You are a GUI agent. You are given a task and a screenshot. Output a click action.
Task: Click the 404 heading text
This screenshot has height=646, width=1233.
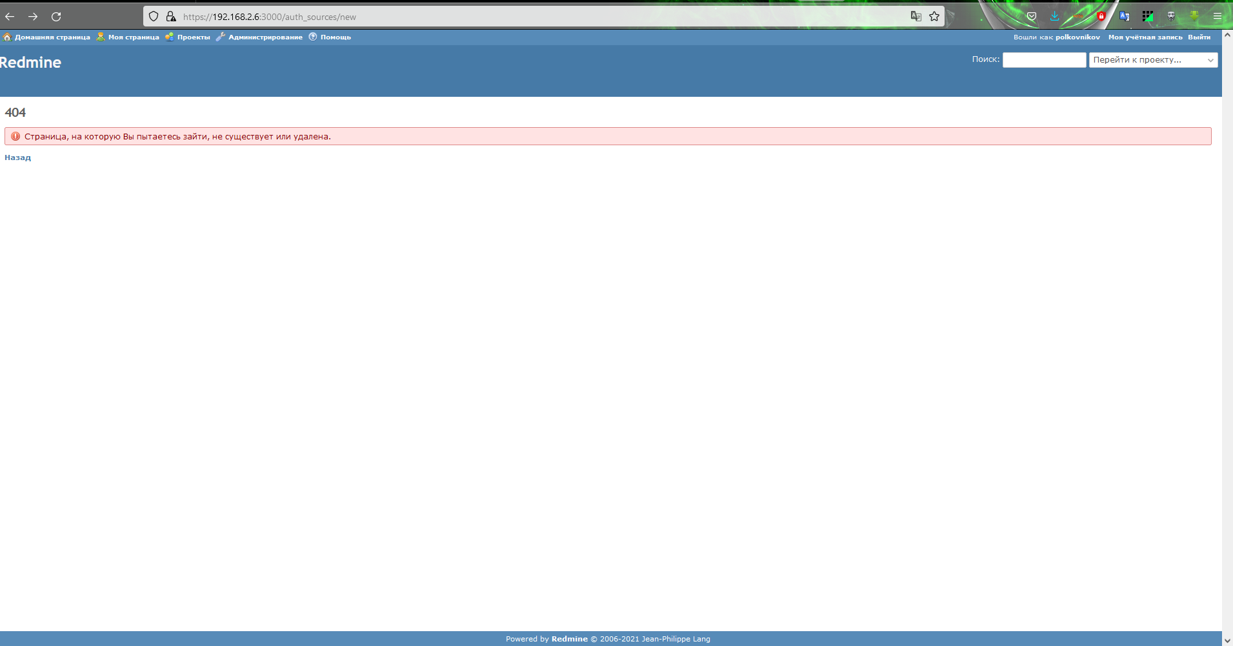click(15, 112)
